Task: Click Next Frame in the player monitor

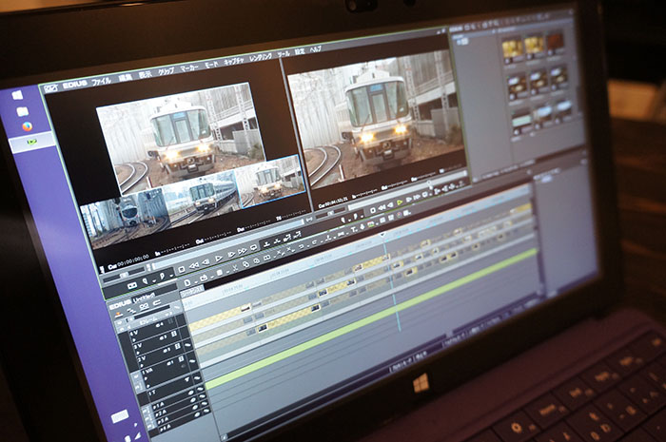Action: coord(231,255)
